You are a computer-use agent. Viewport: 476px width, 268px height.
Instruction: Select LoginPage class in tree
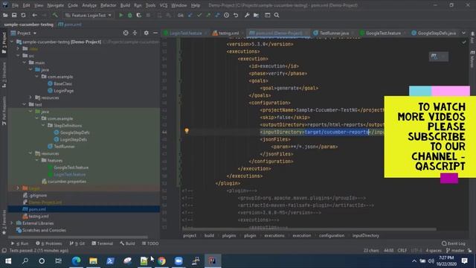(x=63, y=91)
